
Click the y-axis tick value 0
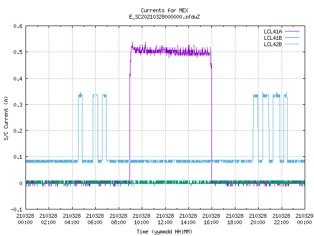pyautogui.click(x=21, y=183)
